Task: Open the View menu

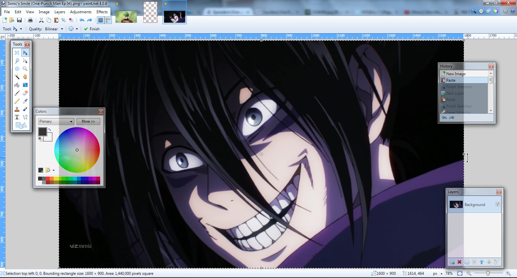Action: pos(30,12)
